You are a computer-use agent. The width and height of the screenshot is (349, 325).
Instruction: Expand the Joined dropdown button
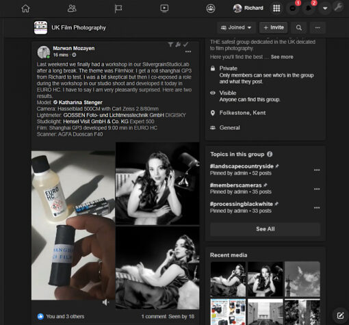point(236,27)
